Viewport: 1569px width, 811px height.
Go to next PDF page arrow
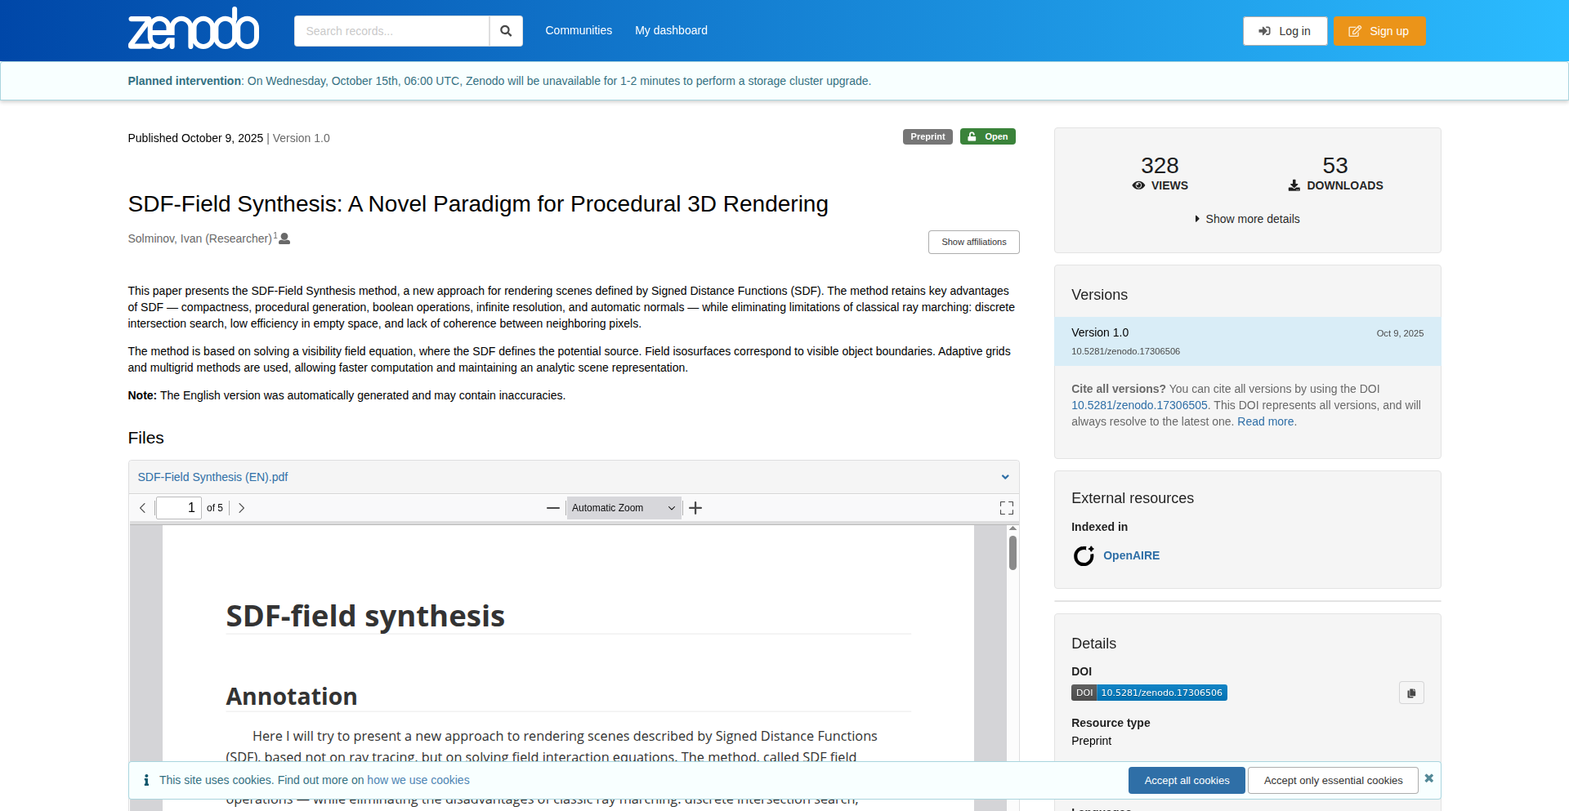[x=241, y=508]
